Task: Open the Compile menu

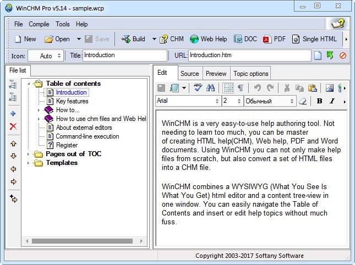Action: [x=39, y=24]
